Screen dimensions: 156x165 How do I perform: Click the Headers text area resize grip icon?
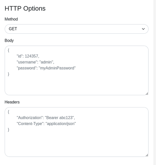pos(147,155)
